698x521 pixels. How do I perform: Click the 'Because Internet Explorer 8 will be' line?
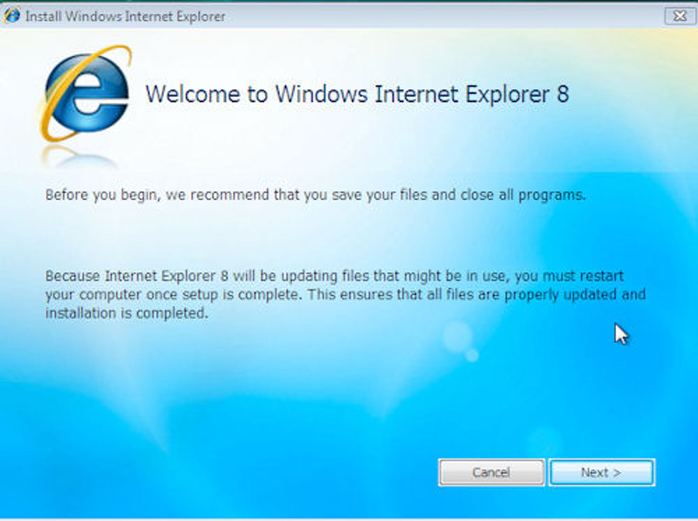click(334, 276)
